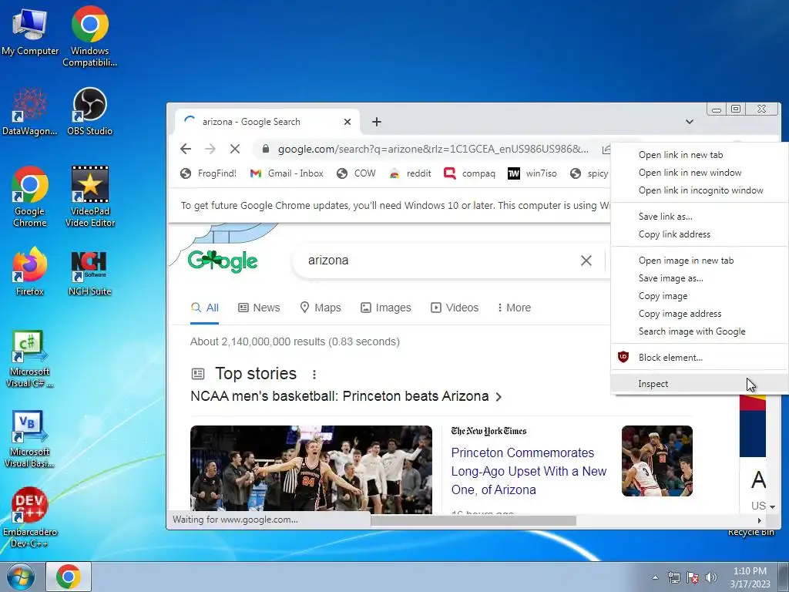Switch to the News results tab
The image size is (789, 592).
coord(259,308)
